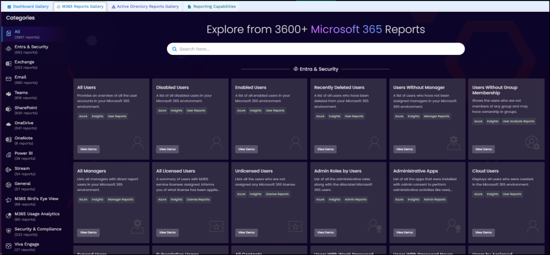The height and width of the screenshot is (255, 550).
Task: View Demo for Users Without Group Membership
Action: 483,149
